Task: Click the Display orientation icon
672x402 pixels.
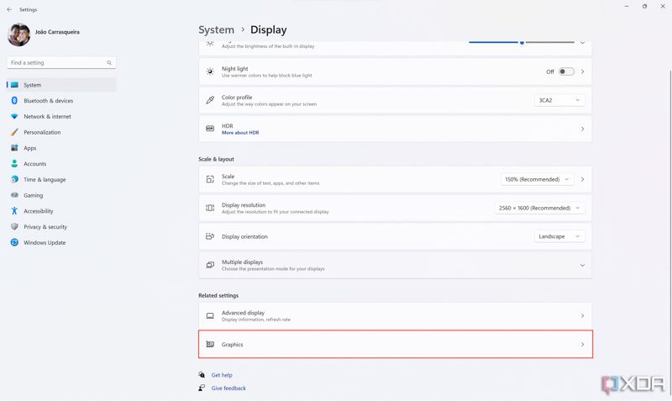Action: click(x=210, y=236)
